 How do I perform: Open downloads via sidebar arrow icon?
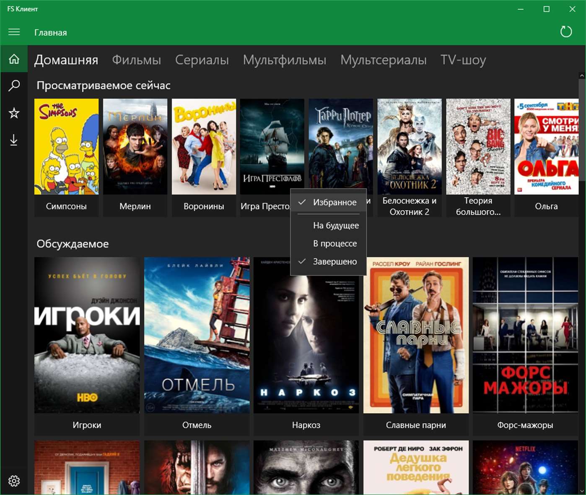(14, 140)
